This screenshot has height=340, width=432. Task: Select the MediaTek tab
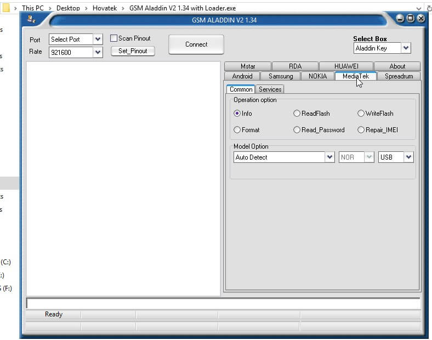355,76
